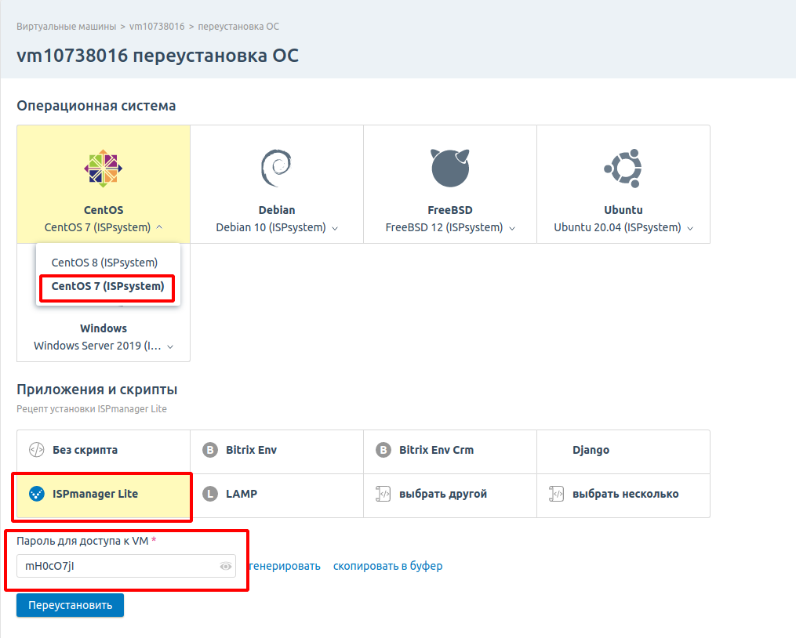Click 'Рецепт установки ISPmanager Lite' description text
The width and height of the screenshot is (796, 638).
(x=92, y=408)
